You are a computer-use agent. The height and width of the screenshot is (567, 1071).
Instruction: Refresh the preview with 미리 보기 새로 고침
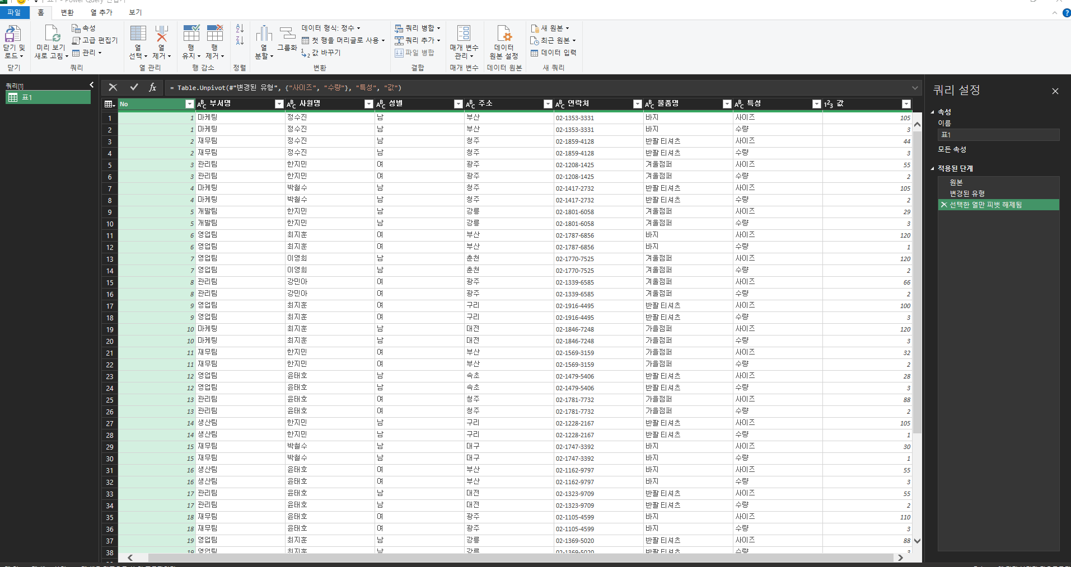point(52,35)
